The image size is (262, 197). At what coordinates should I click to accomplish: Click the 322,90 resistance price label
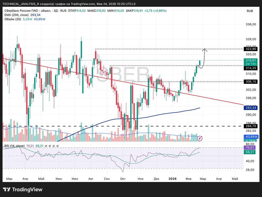coord(251,49)
